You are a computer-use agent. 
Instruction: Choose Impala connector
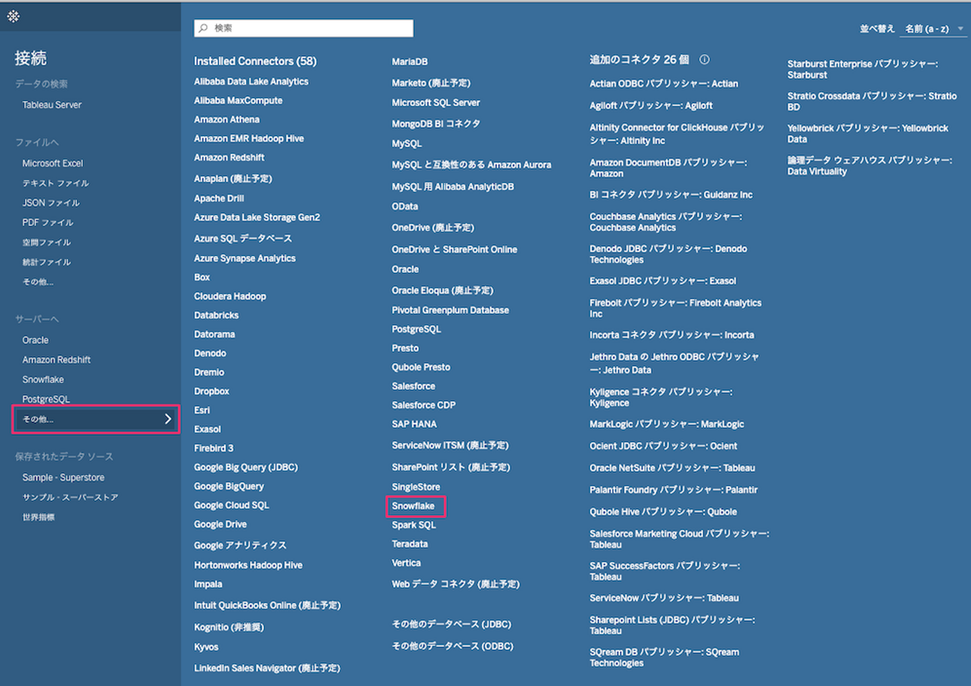tap(208, 584)
